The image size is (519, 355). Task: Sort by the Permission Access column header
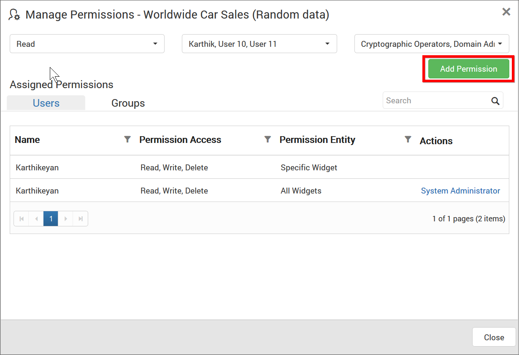180,140
